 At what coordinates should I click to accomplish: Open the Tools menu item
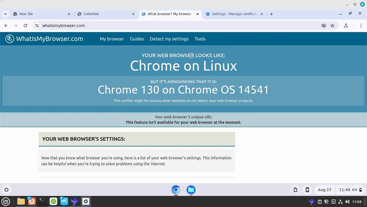click(x=200, y=39)
